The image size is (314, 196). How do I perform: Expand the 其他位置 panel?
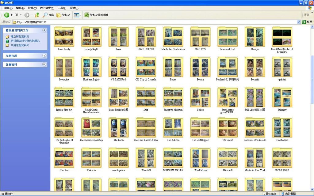coord(44,56)
